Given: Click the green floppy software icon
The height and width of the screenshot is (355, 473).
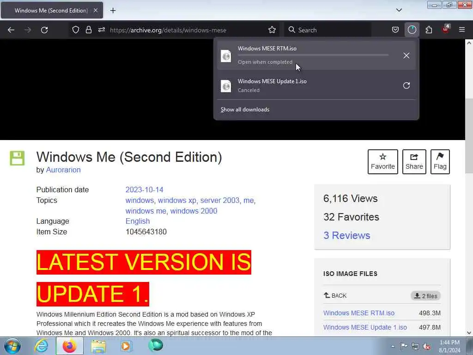Looking at the screenshot, I should tap(17, 158).
